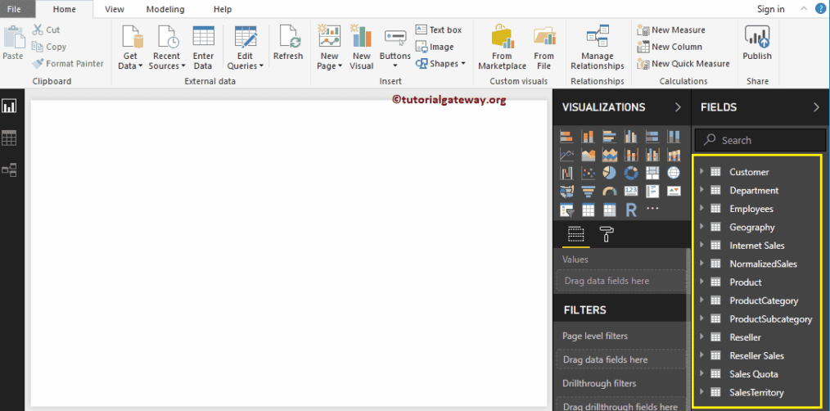The width and height of the screenshot is (830, 411).
Task: Click the Refresh button
Action: pos(288,43)
